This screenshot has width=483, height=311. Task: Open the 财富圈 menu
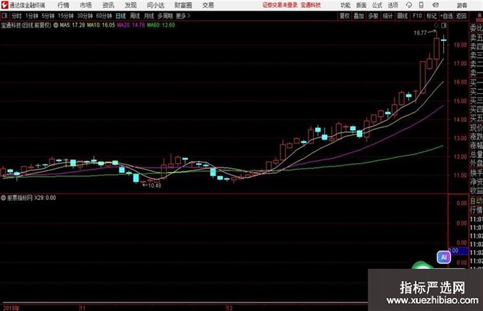(x=183, y=5)
